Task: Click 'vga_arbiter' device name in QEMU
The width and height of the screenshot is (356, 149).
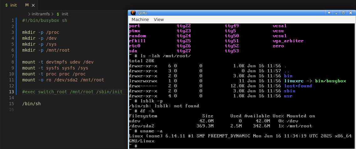Action: (x=288, y=41)
